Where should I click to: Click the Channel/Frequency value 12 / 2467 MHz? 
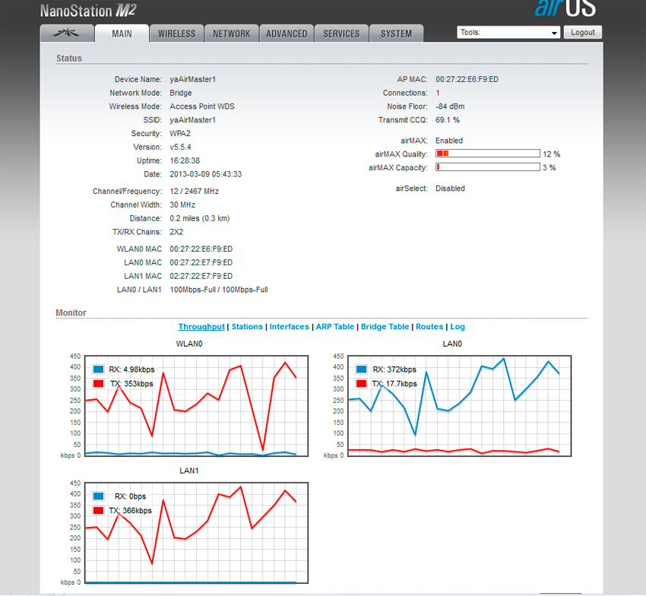coord(194,192)
